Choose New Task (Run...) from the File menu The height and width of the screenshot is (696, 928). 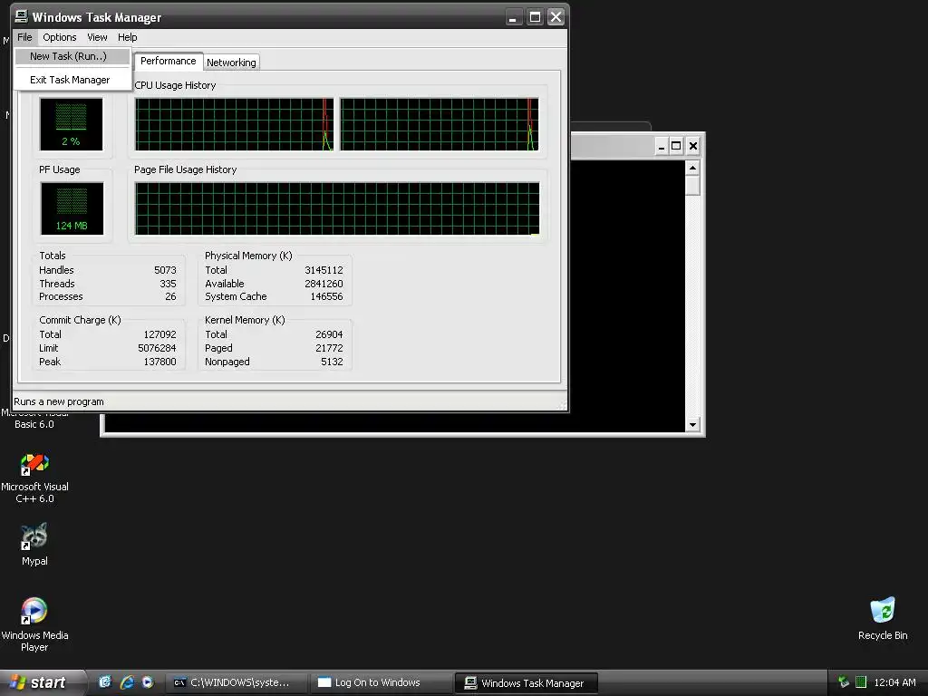pos(72,56)
